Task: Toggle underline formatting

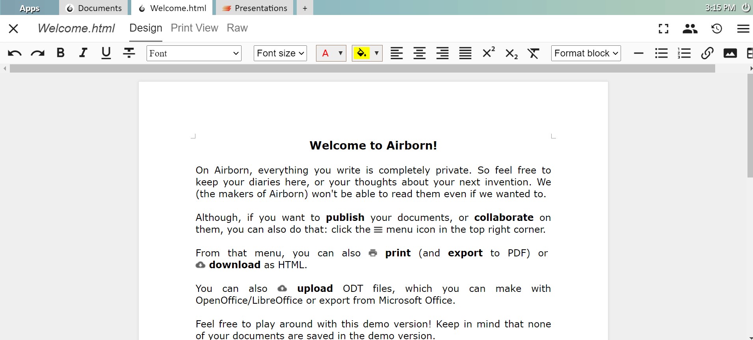Action: pyautogui.click(x=106, y=53)
